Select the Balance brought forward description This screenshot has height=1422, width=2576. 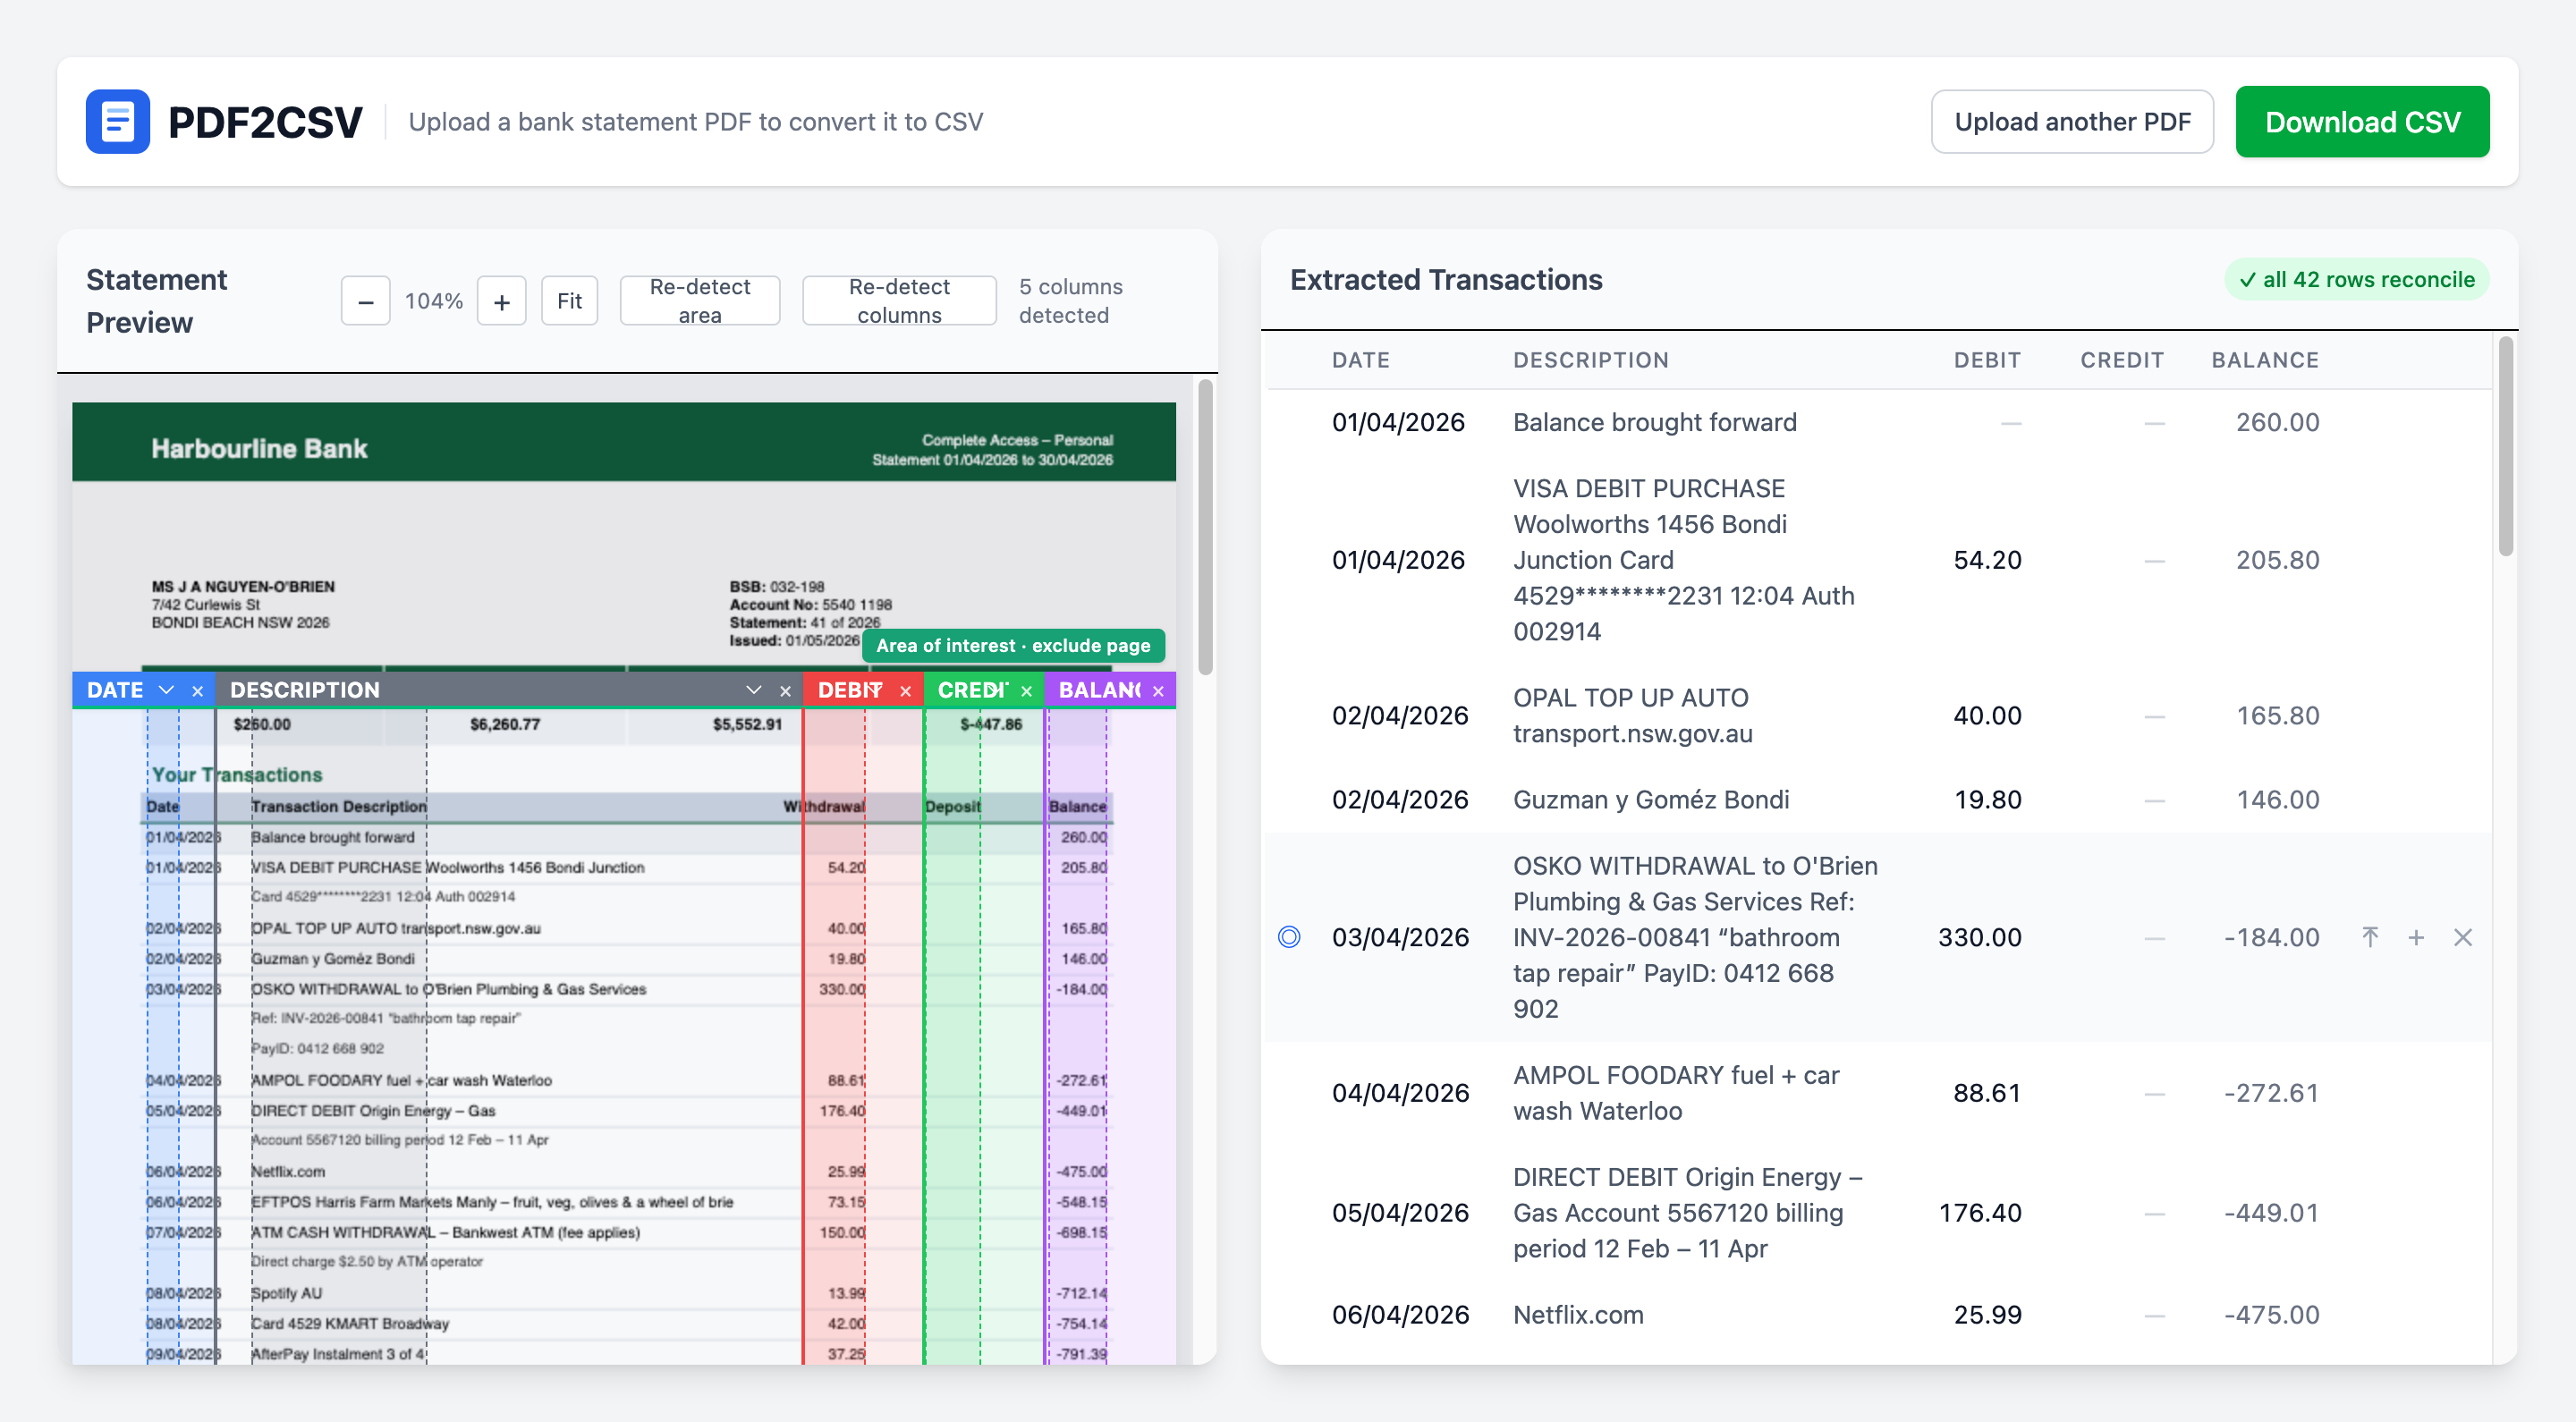[1654, 422]
